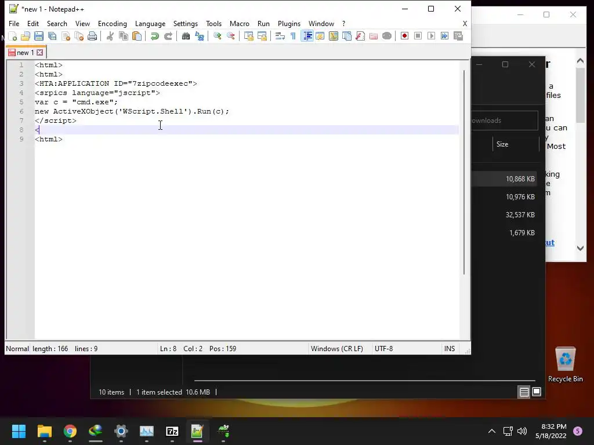The image size is (594, 445).
Task: Open the Windows Start menu
Action: coord(19,431)
